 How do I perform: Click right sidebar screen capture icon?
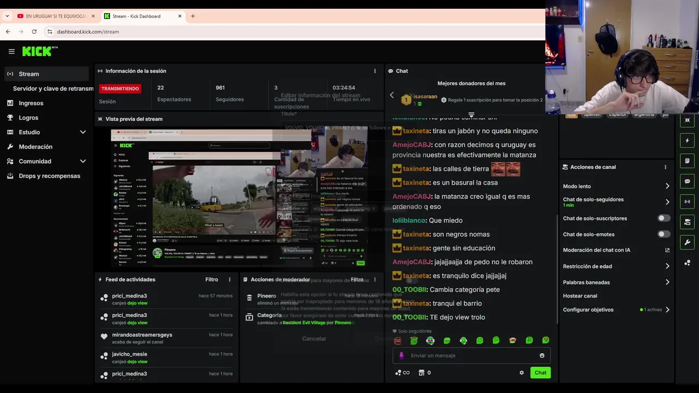tap(687, 120)
